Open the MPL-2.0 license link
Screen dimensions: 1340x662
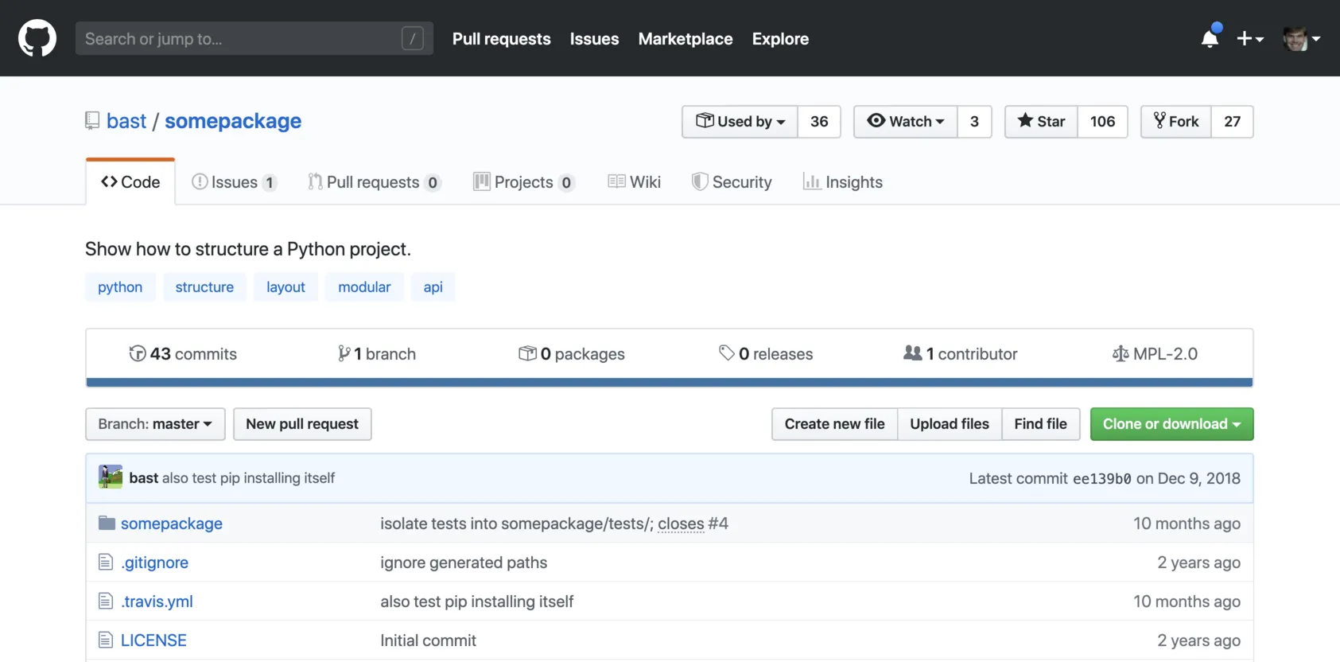pos(1155,354)
